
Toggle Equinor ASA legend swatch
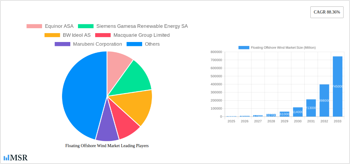coord(34,26)
